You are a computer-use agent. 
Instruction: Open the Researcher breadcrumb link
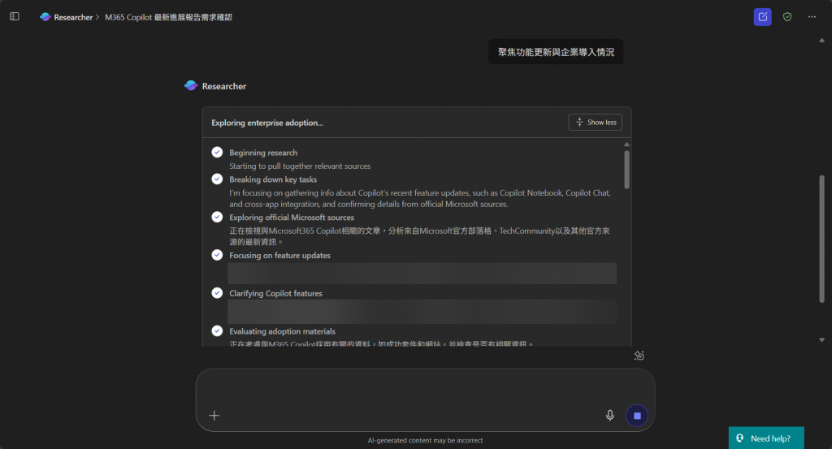[x=73, y=17]
